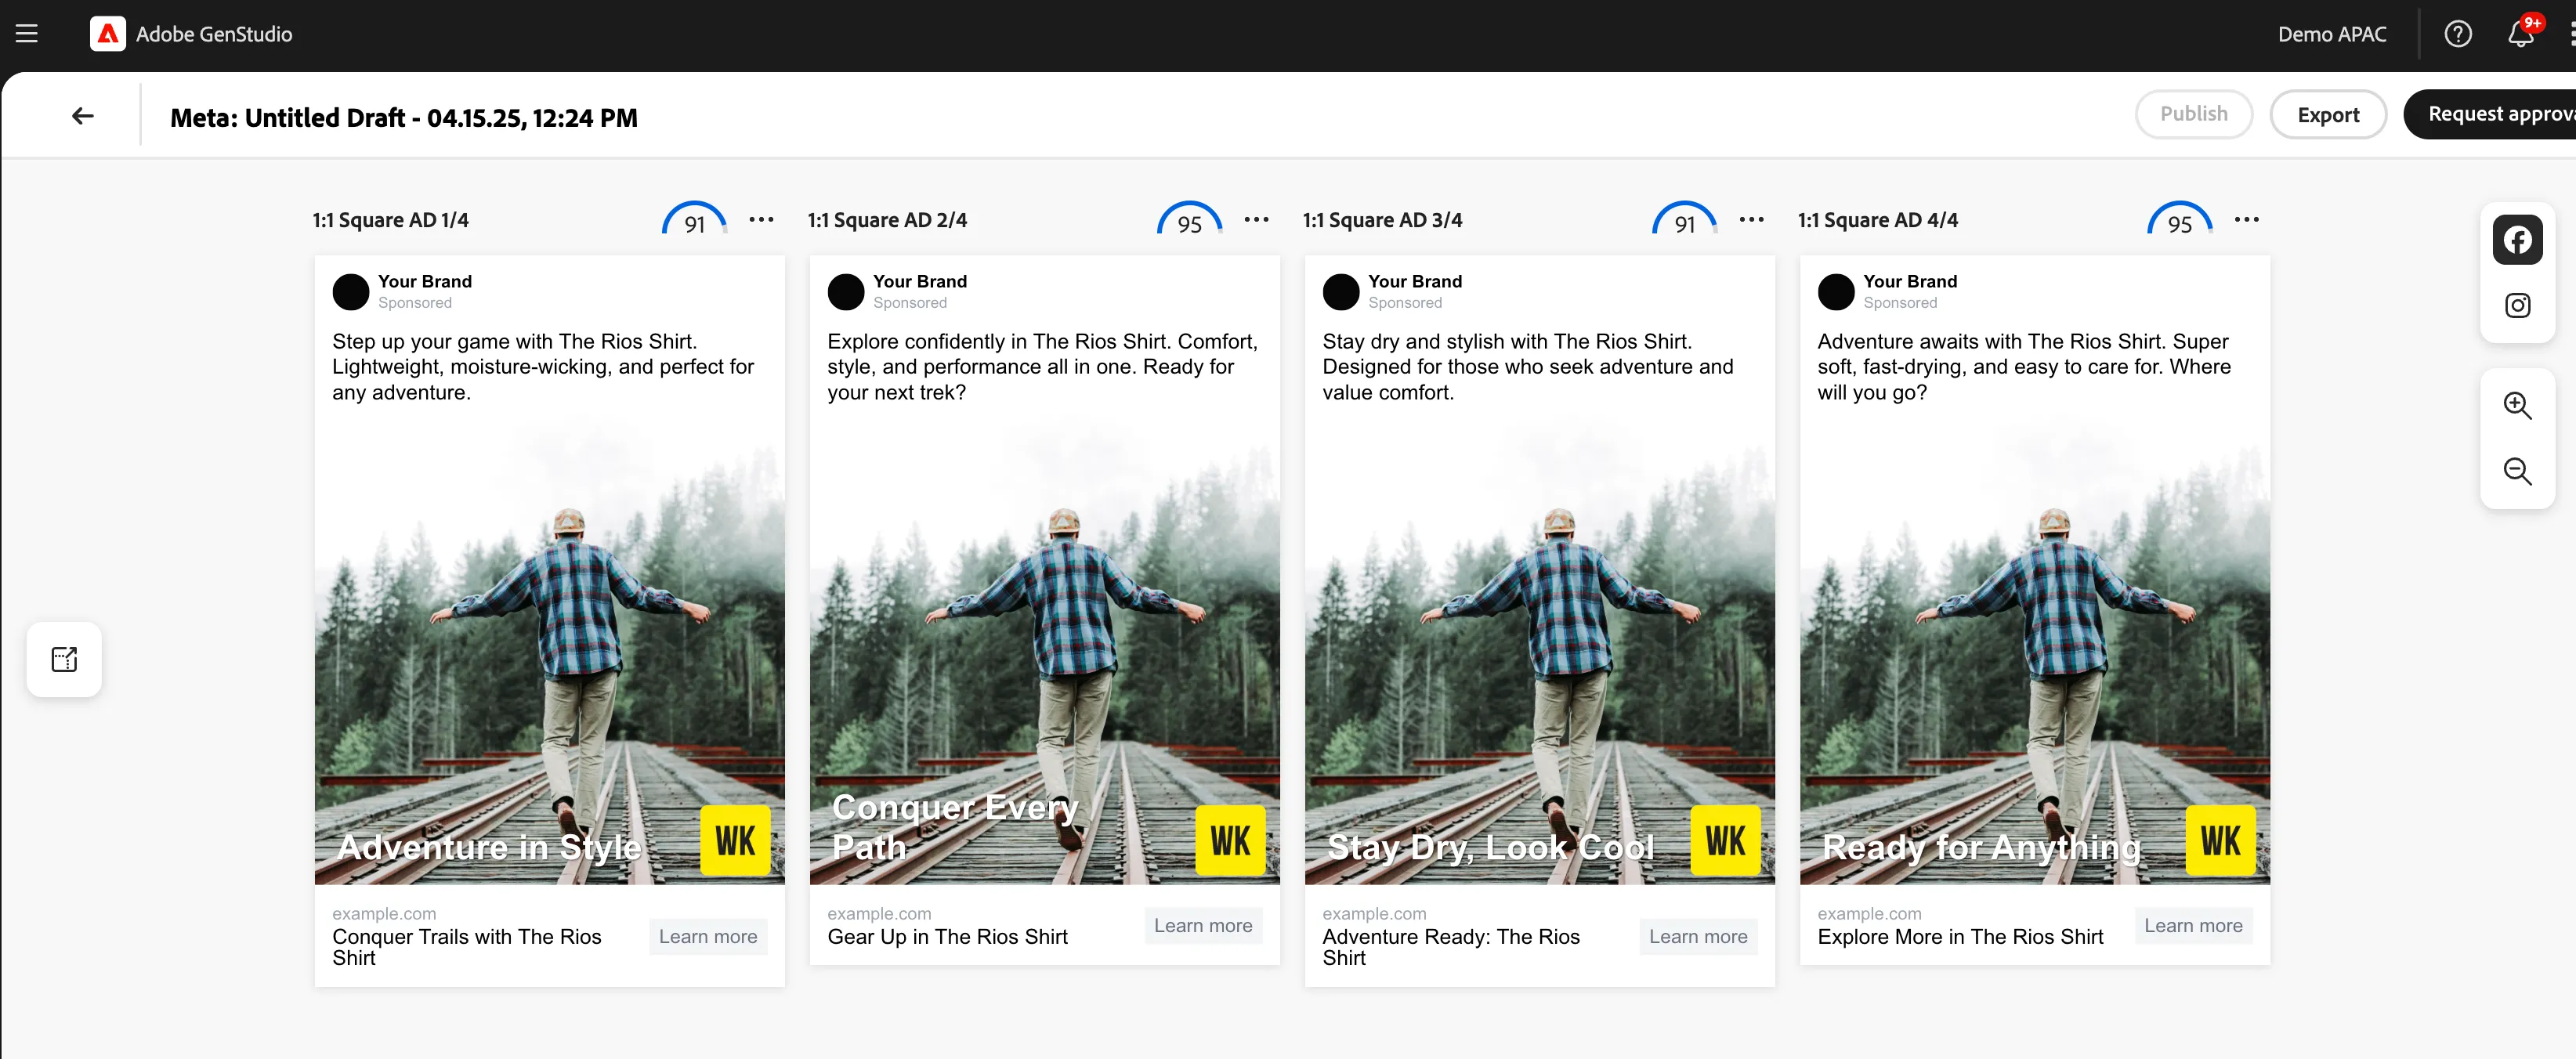Viewport: 2576px width, 1059px height.
Task: Click the 1:1 Square AD 1/4 label
Action: (390, 220)
